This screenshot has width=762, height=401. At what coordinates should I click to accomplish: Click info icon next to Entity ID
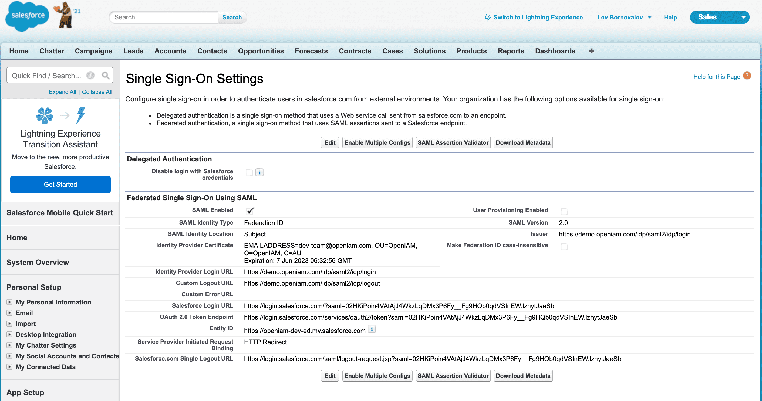[x=372, y=329]
